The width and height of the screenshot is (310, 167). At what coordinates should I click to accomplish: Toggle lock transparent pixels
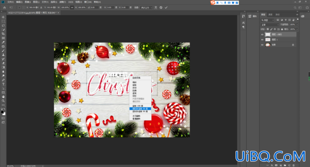click(268, 29)
